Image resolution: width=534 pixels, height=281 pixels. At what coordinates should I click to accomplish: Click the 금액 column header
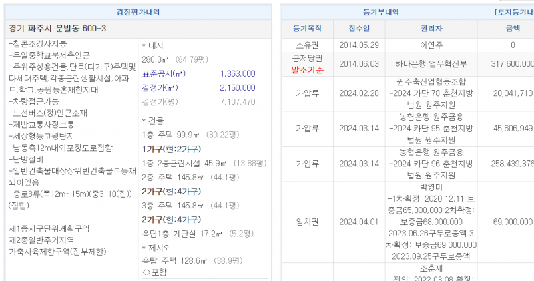(513, 29)
